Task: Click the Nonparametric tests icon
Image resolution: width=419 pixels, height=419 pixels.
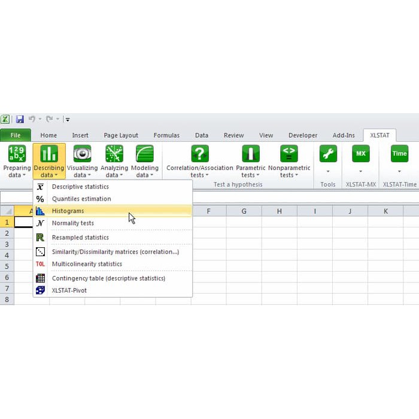Action: click(x=289, y=153)
